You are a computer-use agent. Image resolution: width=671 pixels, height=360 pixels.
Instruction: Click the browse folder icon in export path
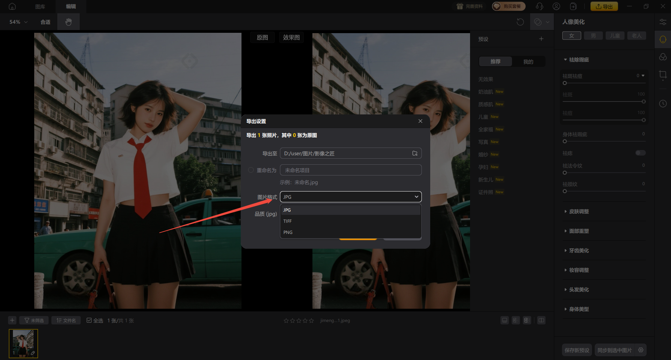415,153
